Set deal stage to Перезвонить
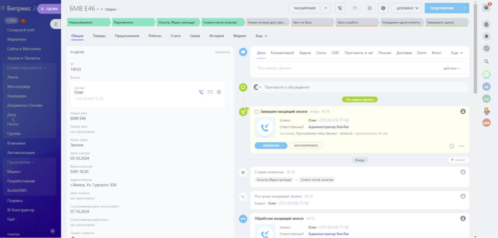The height and width of the screenshot is (238, 498). (x=134, y=22)
